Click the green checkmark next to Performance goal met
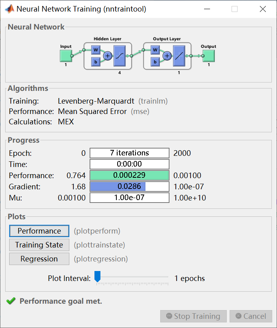The width and height of the screenshot is (277, 328). [11, 301]
